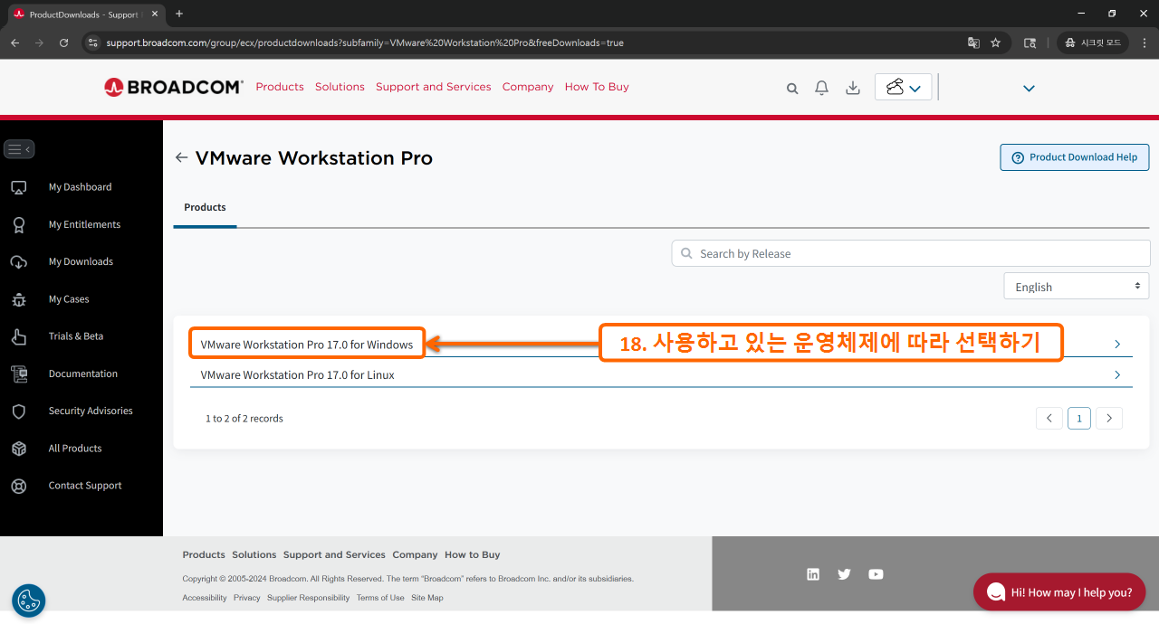
Task: Click the All Products cube icon
Action: click(x=18, y=449)
